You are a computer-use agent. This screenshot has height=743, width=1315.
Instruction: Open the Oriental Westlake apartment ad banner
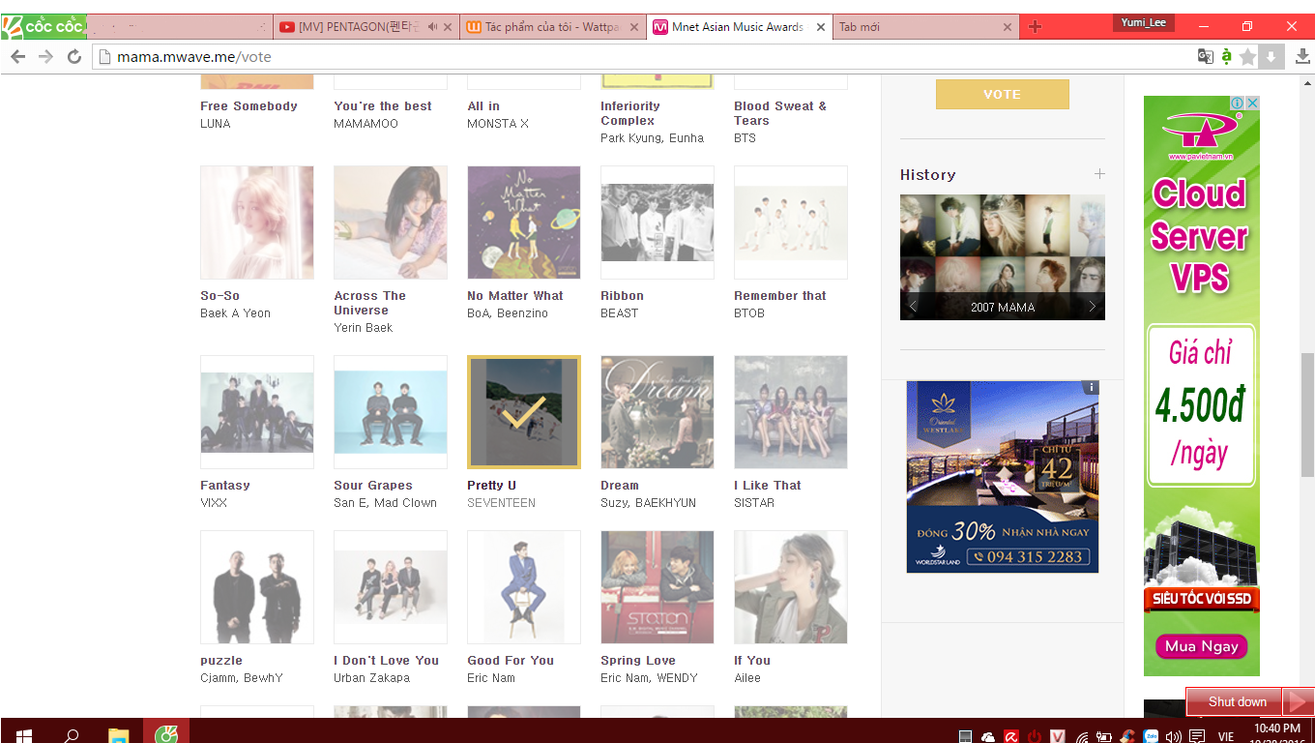(x=1003, y=477)
